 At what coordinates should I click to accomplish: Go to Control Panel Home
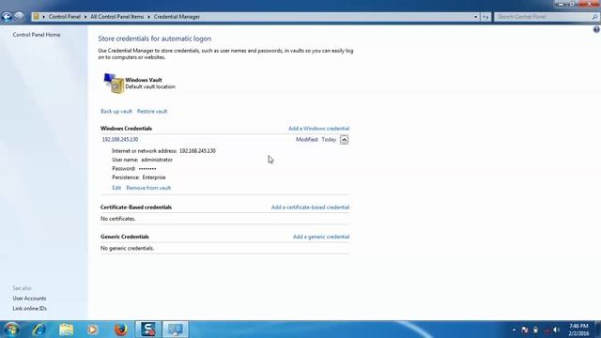37,35
